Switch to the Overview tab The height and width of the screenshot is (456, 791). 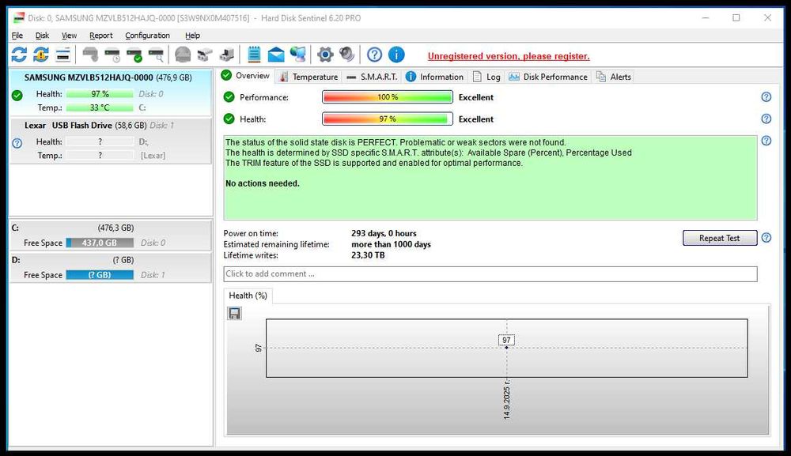click(246, 76)
